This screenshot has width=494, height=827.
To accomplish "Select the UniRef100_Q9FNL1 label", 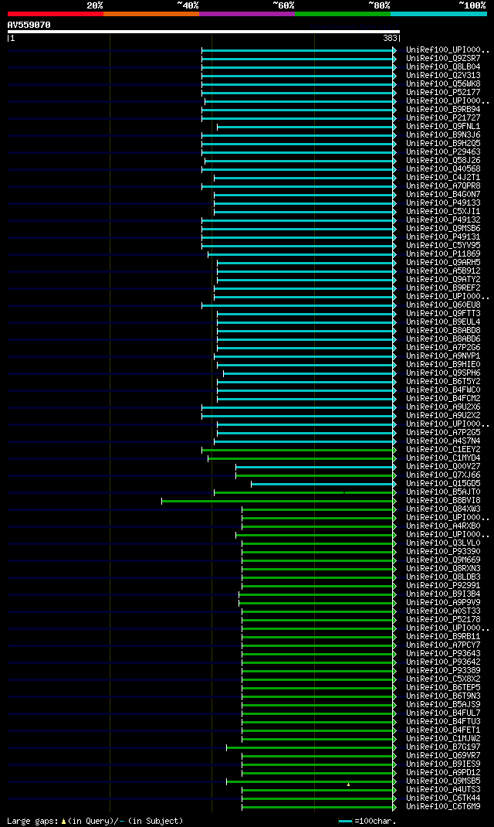I will [443, 127].
